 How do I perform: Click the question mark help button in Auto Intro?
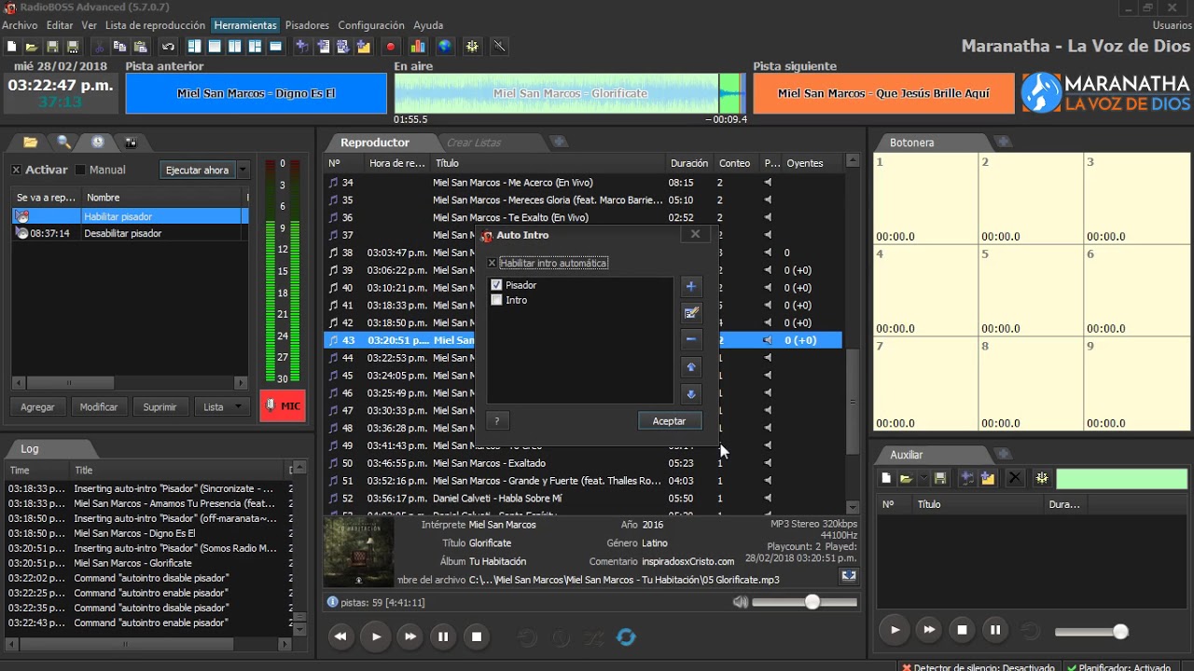pos(497,421)
